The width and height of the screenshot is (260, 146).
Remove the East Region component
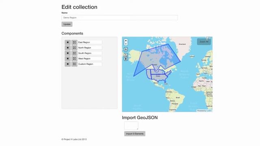click(x=68, y=42)
